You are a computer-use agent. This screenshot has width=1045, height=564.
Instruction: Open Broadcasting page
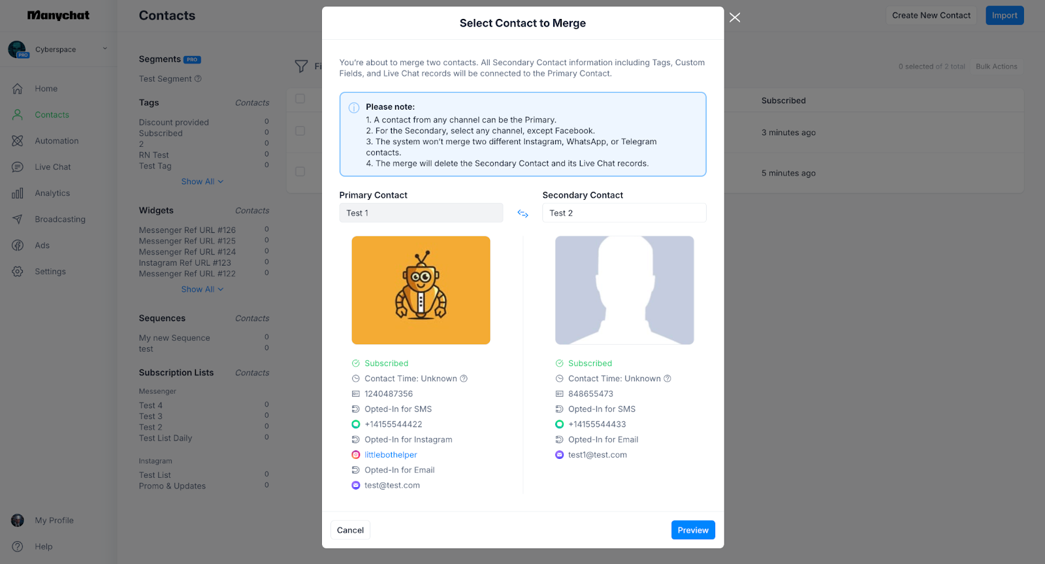coord(59,219)
